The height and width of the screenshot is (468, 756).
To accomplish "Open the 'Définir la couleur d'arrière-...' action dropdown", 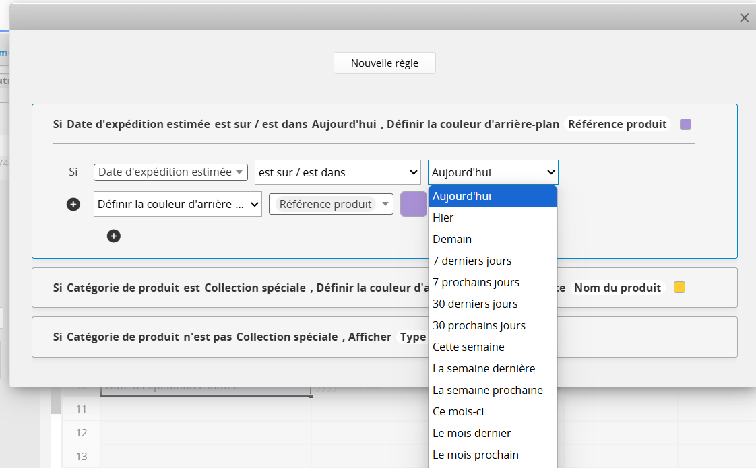I will pyautogui.click(x=178, y=204).
